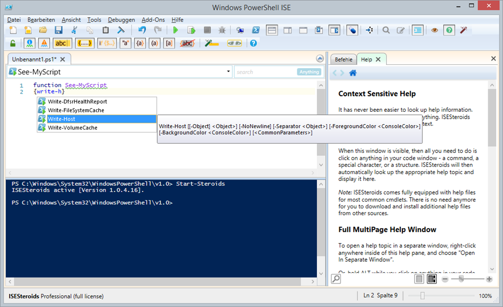Click the green open padlock icon
The height and width of the screenshot is (307, 503).
(13, 43)
